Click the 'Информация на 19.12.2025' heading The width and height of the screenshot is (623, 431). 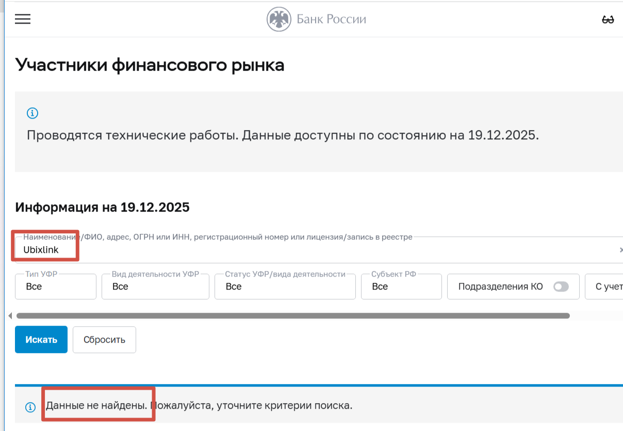[102, 207]
